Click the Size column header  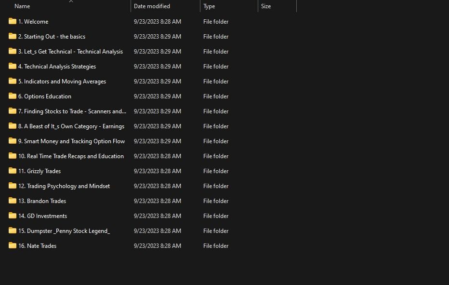266,6
